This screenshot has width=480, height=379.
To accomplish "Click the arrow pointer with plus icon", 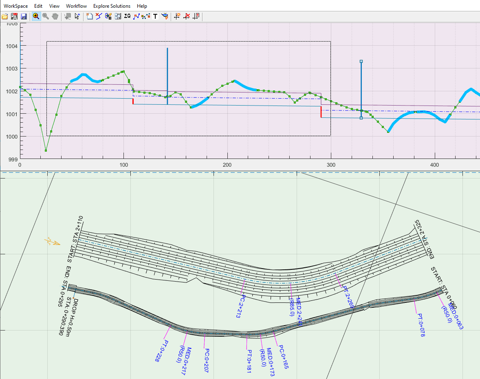I will [x=77, y=16].
